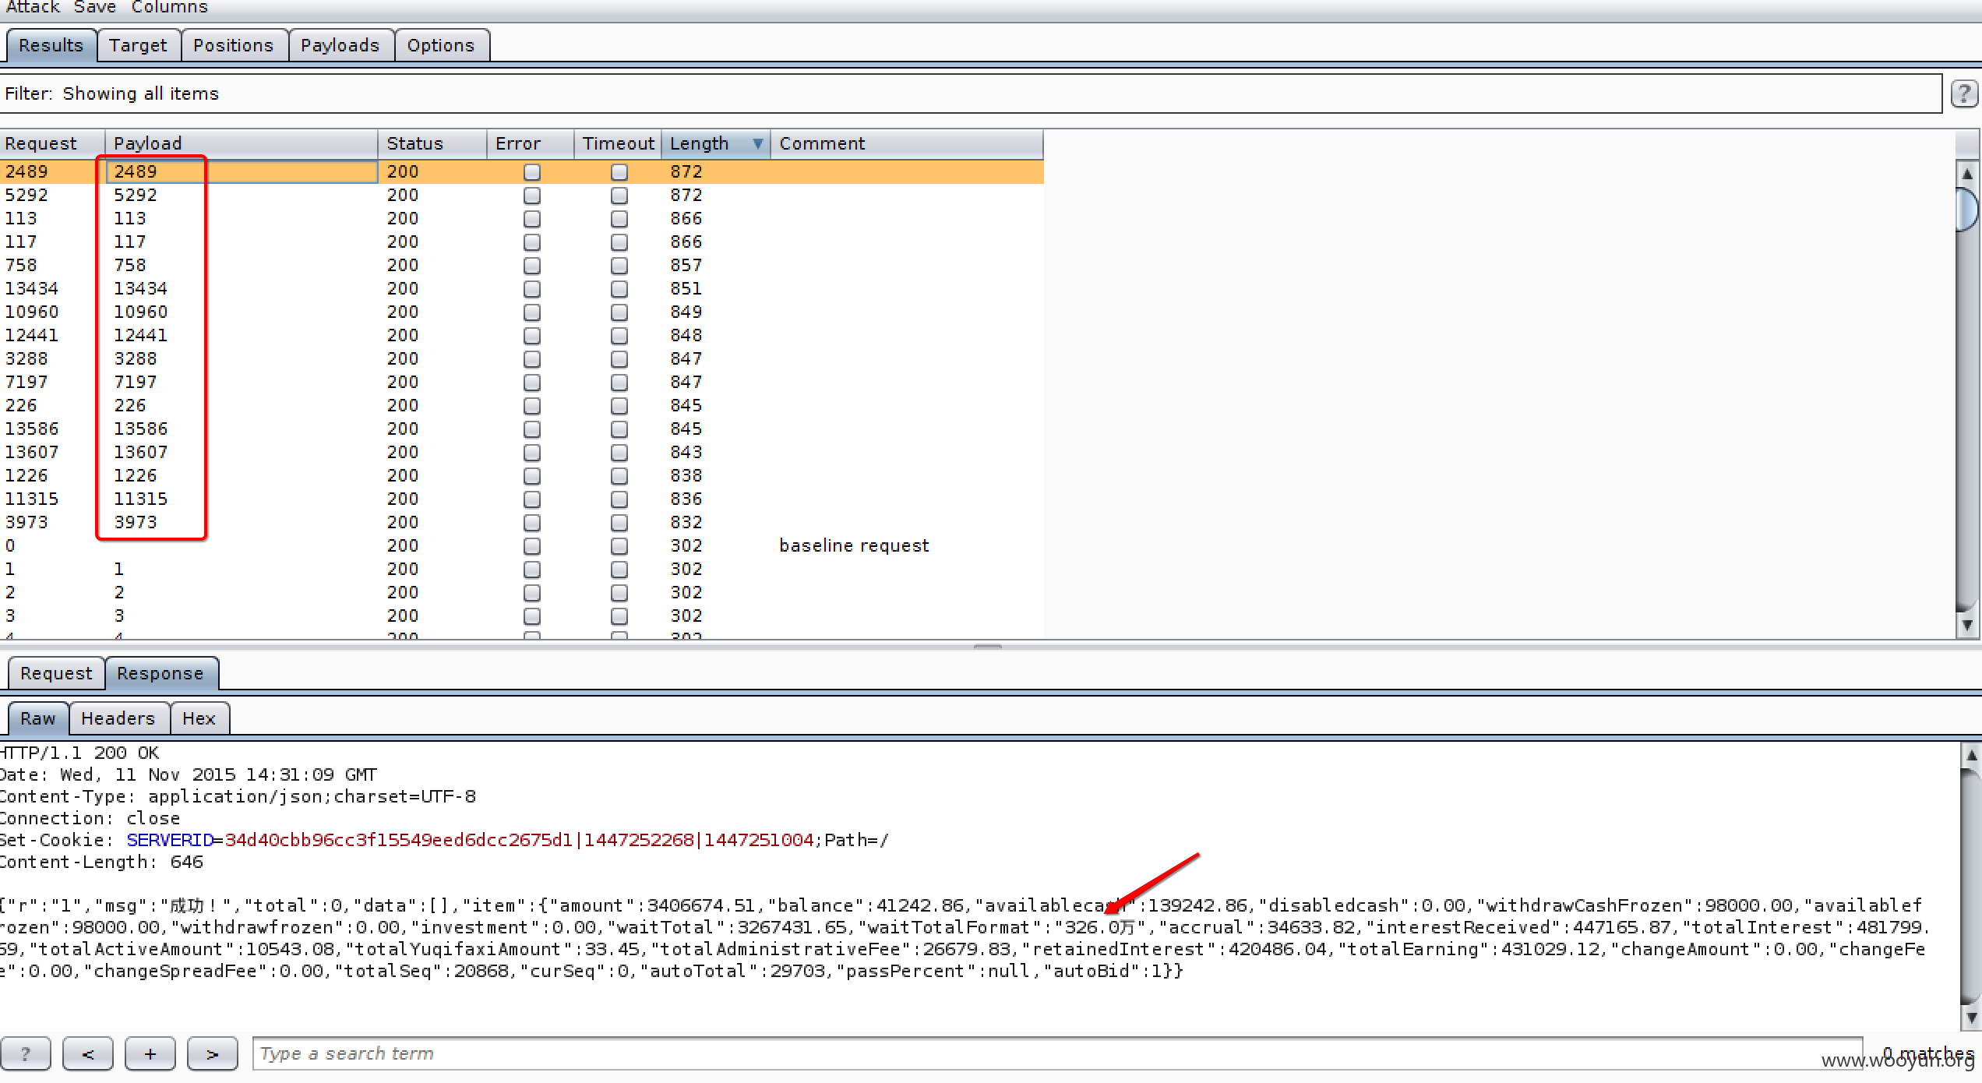Sort by the Status column header
The image size is (1982, 1083).
(432, 144)
